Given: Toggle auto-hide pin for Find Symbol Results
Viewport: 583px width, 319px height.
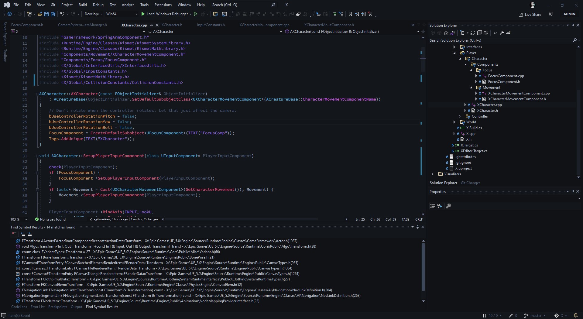Looking at the screenshot, I should (x=417, y=227).
